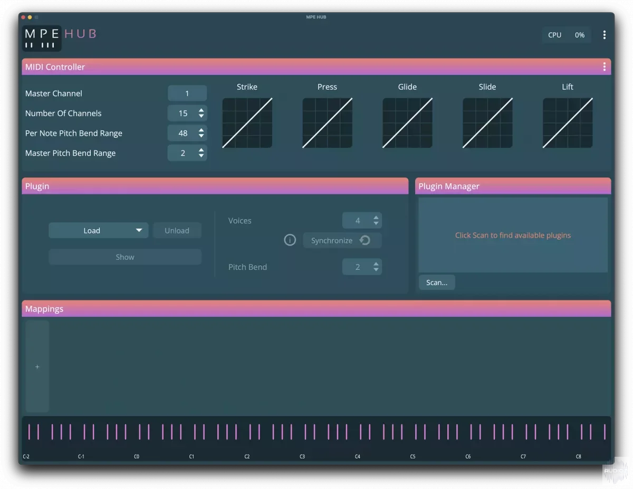Click the Number Of Channels value 15
Viewport: 633px width, 489px height.
click(x=183, y=114)
